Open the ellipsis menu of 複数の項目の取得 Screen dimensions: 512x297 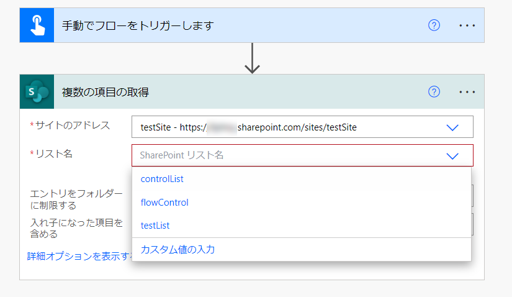467,92
